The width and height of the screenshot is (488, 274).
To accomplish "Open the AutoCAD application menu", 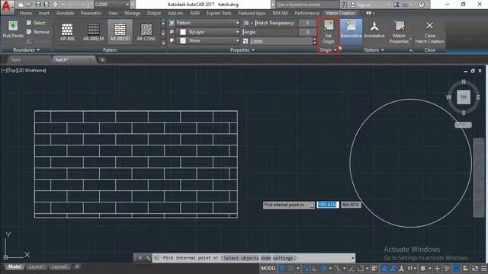I will click(7, 7).
